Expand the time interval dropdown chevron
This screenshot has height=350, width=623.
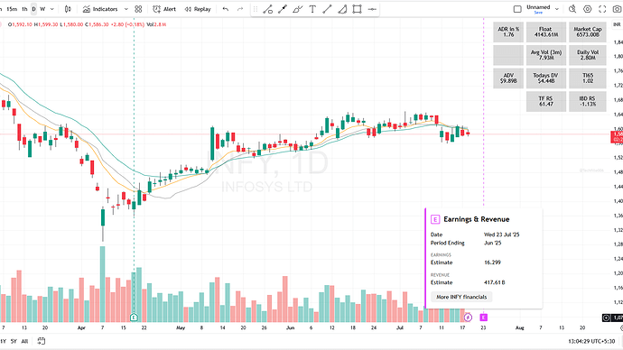click(x=51, y=9)
